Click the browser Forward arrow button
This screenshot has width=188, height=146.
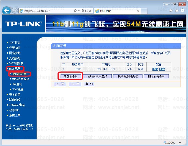[x=15, y=11]
